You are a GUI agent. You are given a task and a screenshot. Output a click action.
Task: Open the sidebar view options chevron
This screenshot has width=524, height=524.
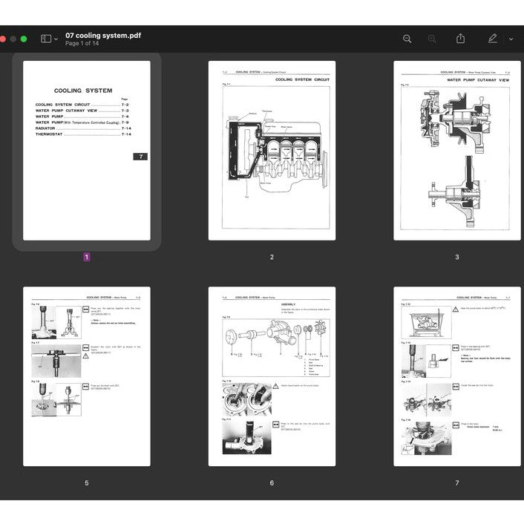point(56,39)
